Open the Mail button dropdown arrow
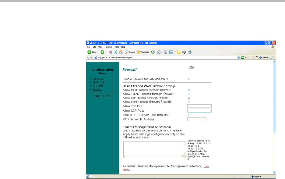The image size is (285, 179). click(x=162, y=52)
